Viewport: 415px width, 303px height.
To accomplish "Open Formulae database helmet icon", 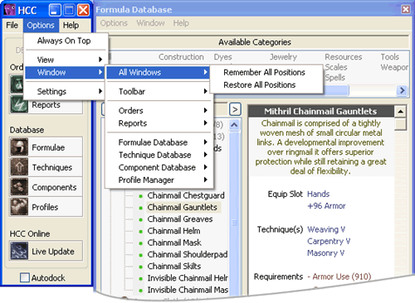I will (19, 147).
